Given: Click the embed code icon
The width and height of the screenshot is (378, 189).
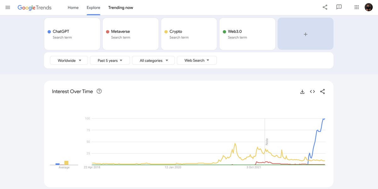Looking at the screenshot, I should pyautogui.click(x=312, y=92).
